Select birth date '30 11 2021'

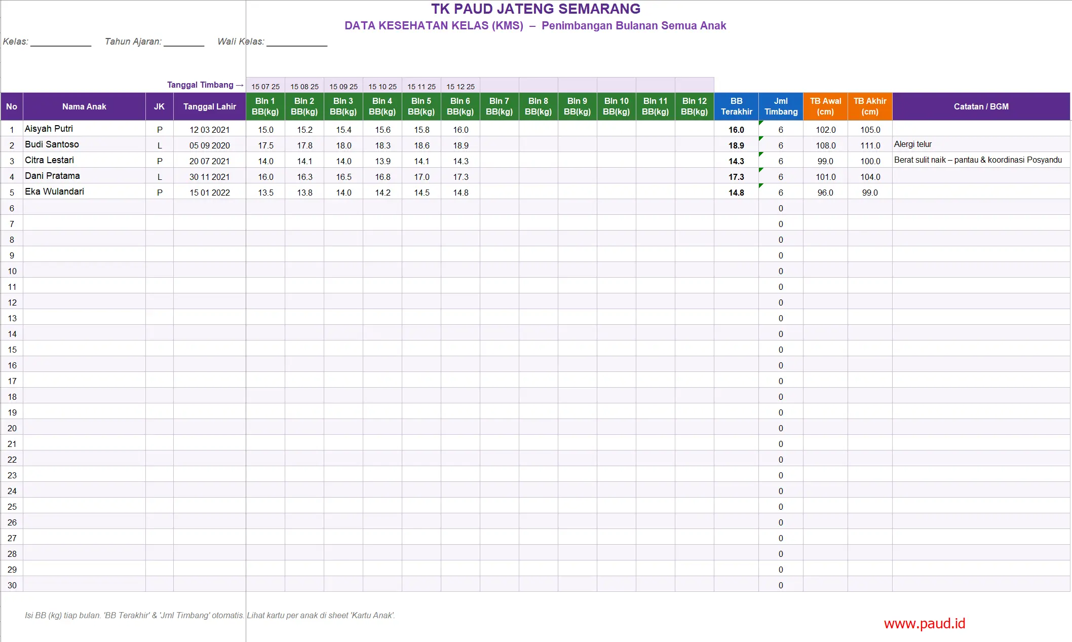[x=210, y=176]
